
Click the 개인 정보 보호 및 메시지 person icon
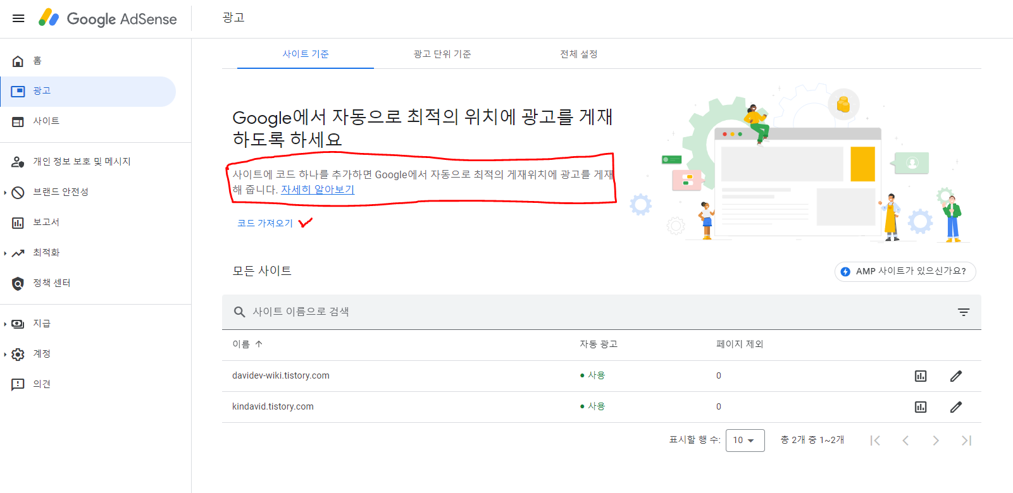[x=18, y=162]
